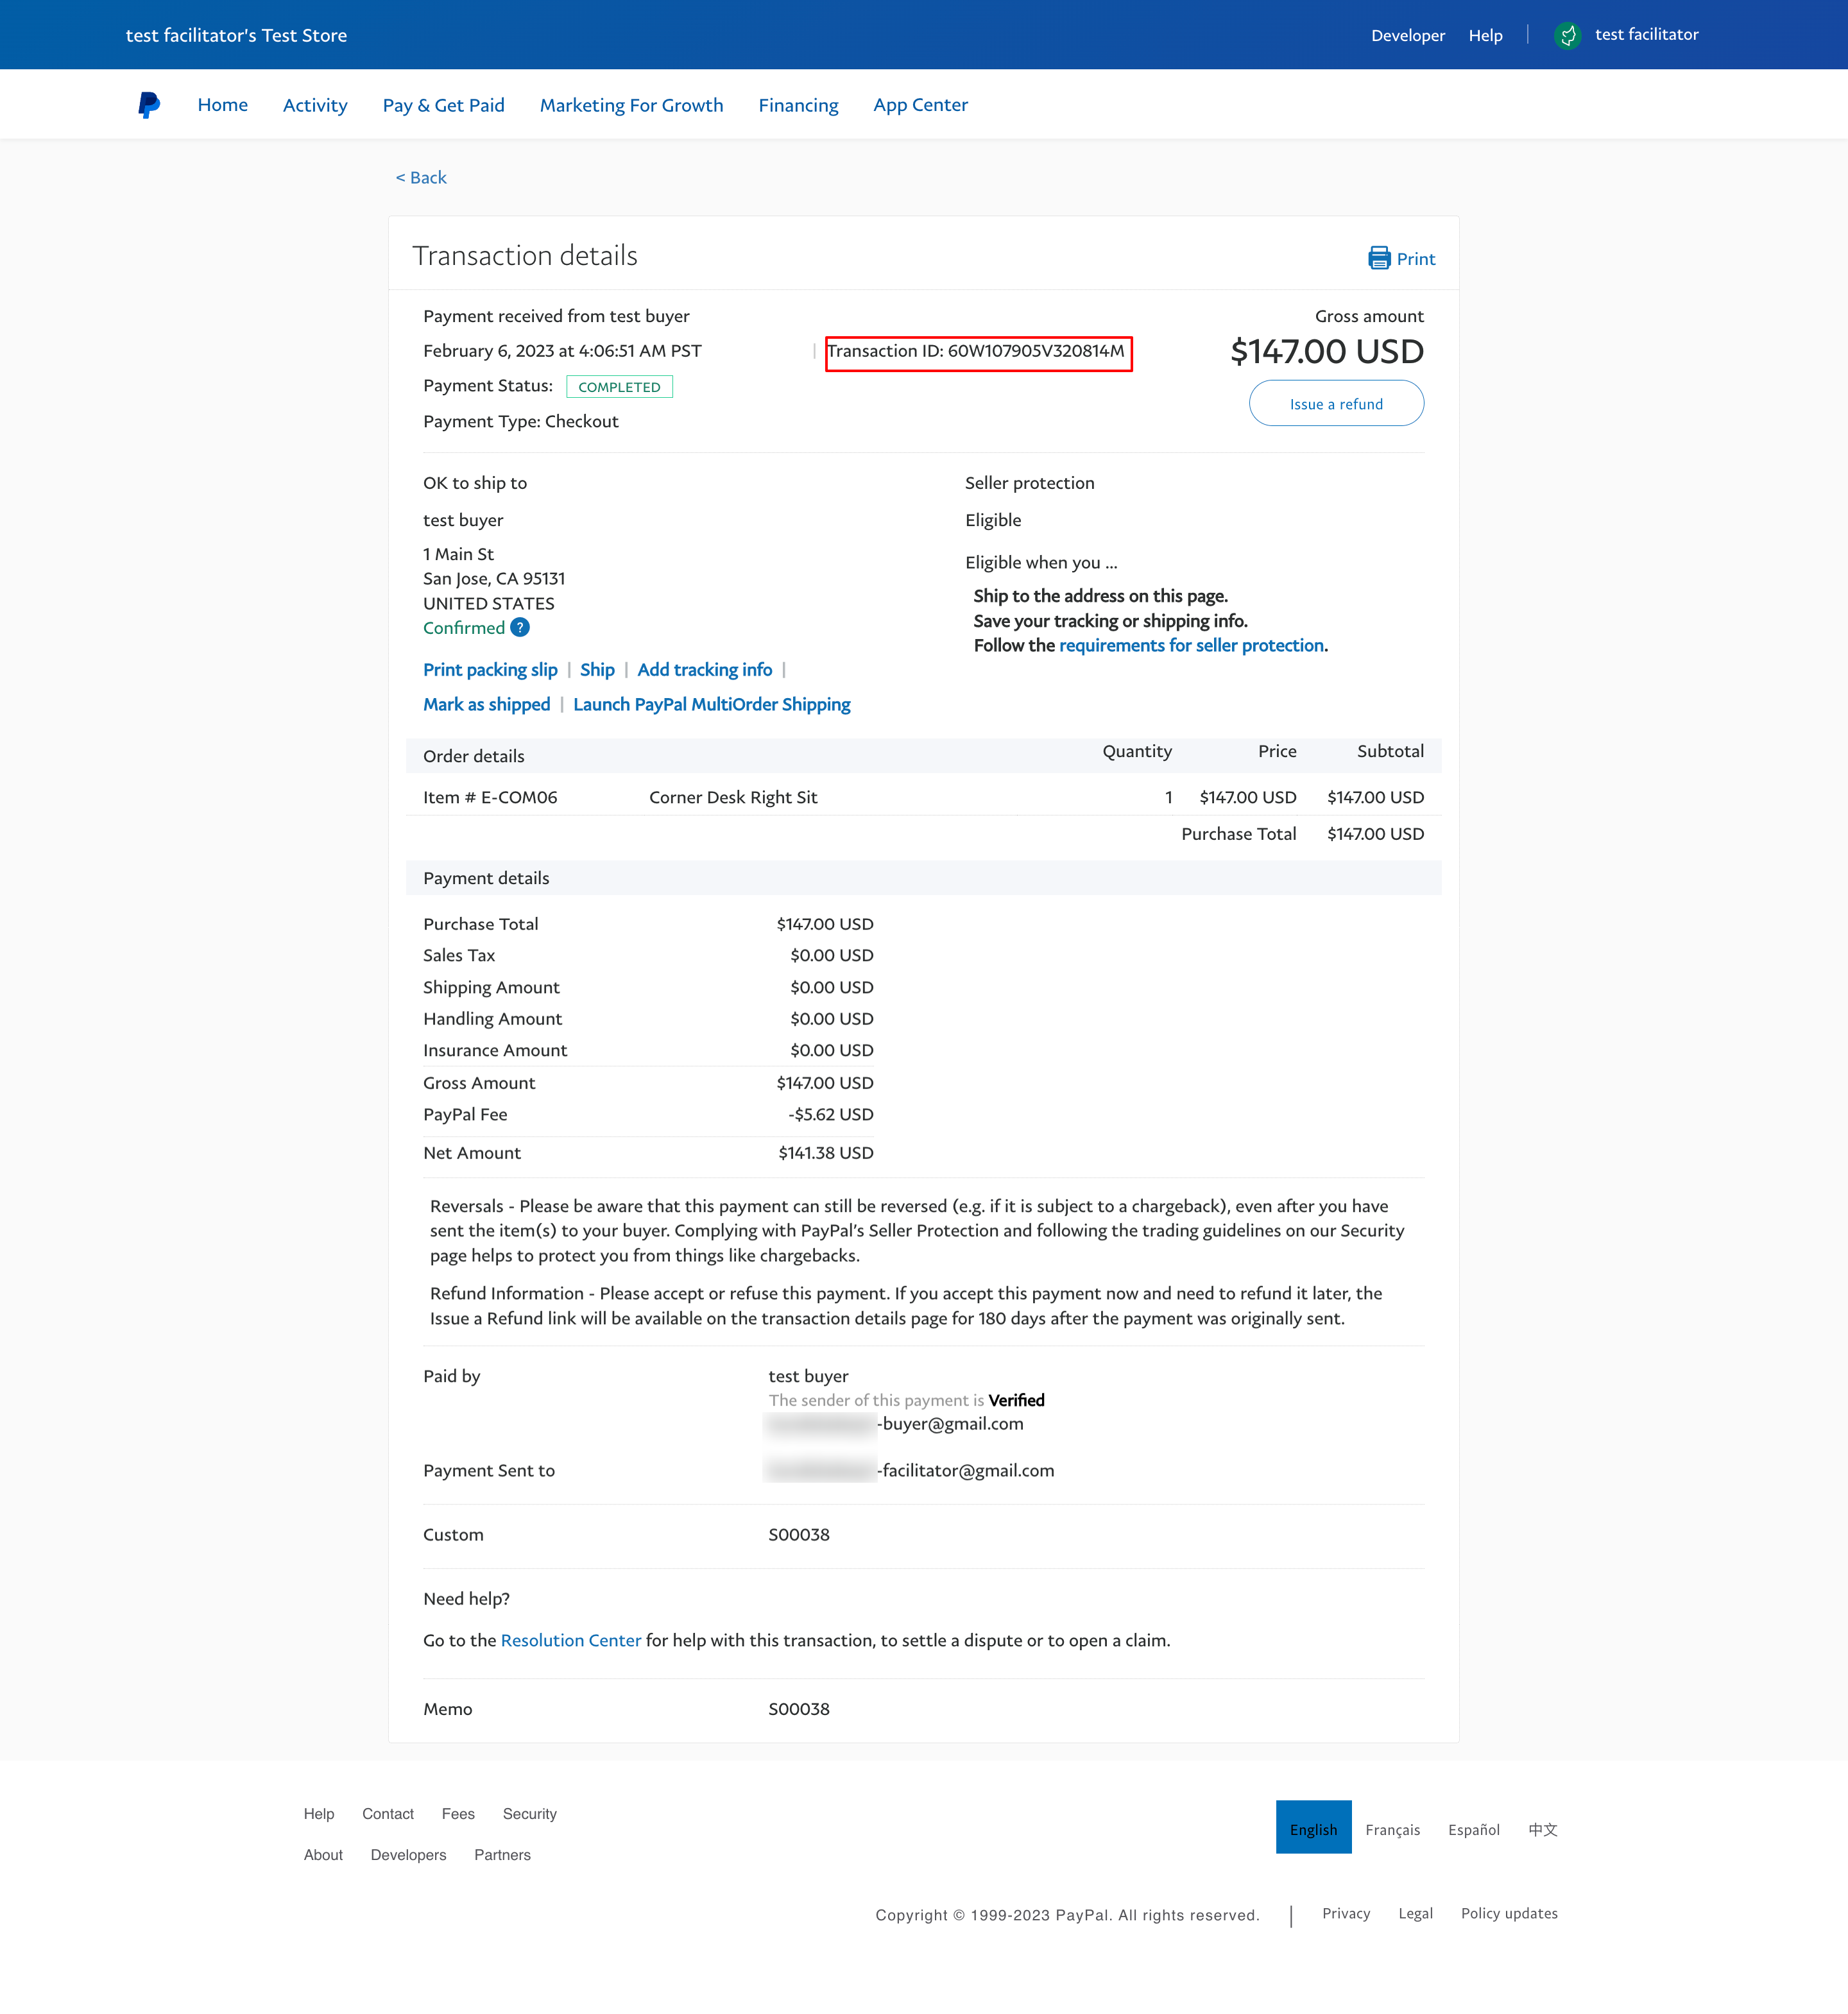Click the Print link
This screenshot has width=1848, height=2014.
point(1415,259)
